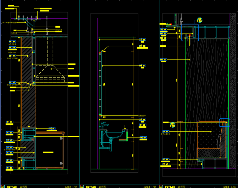Click the cyan callout circle above the ceiling in drawing 003
The width and height of the screenshot is (238, 188).
pyautogui.click(x=200, y=20)
